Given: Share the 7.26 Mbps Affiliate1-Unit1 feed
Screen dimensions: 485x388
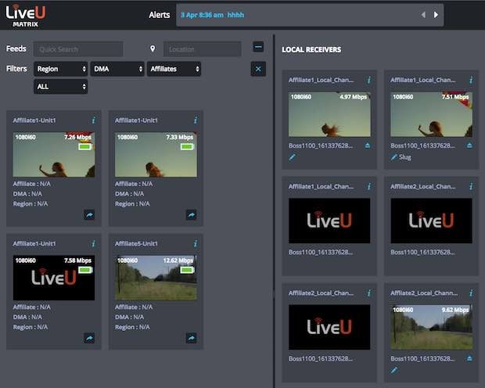Looking at the screenshot, I should tap(89, 215).
